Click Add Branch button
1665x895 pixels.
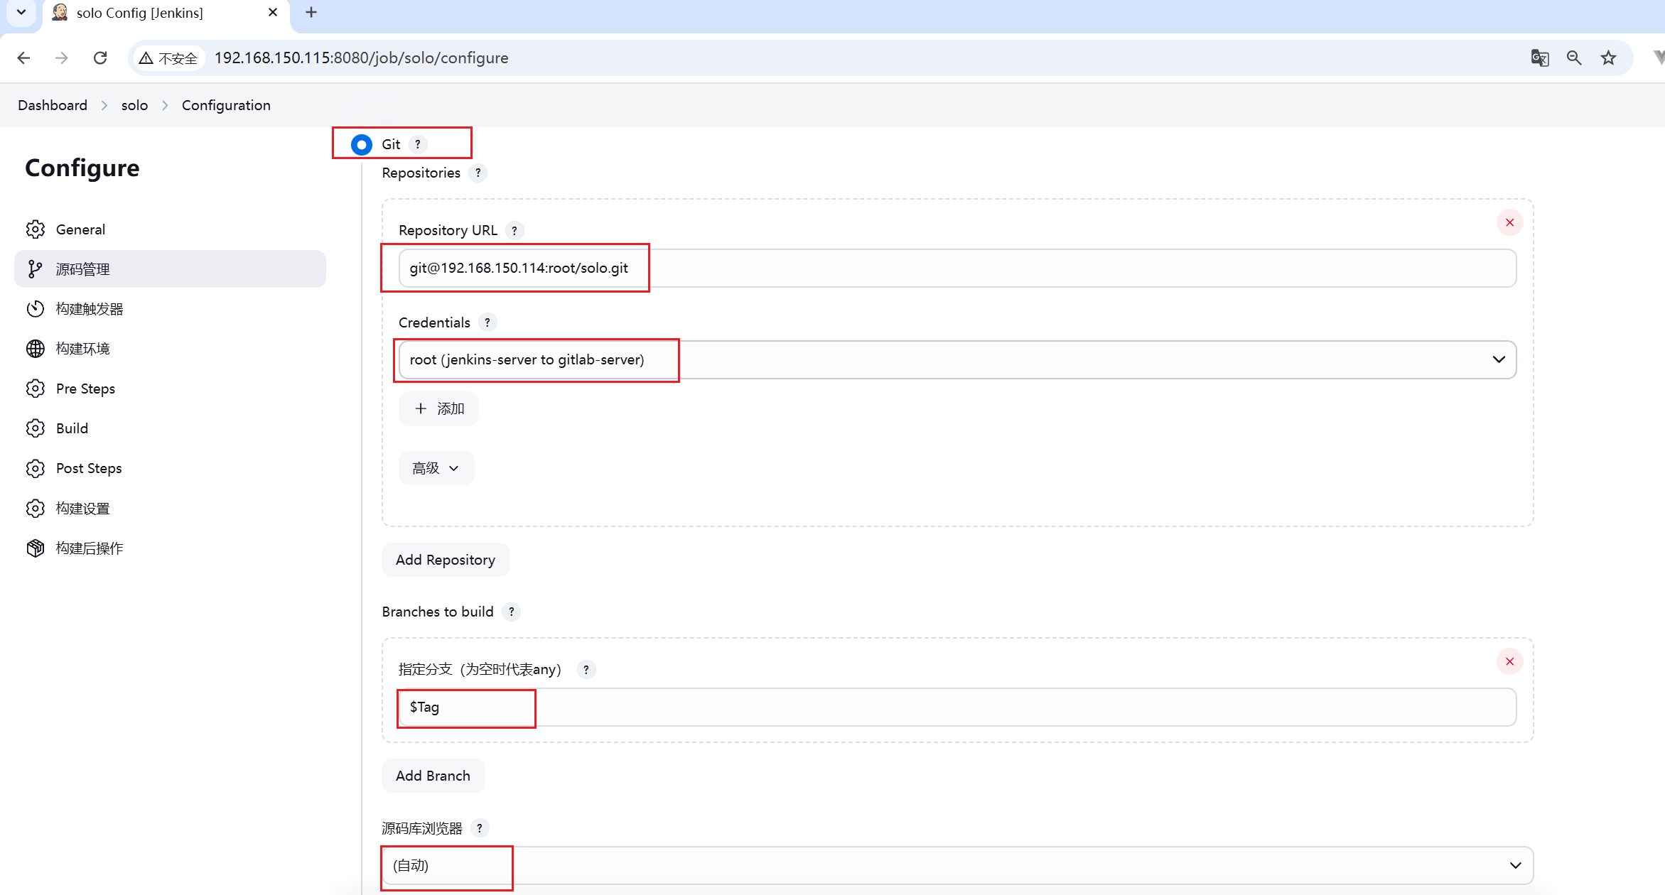pyautogui.click(x=433, y=776)
